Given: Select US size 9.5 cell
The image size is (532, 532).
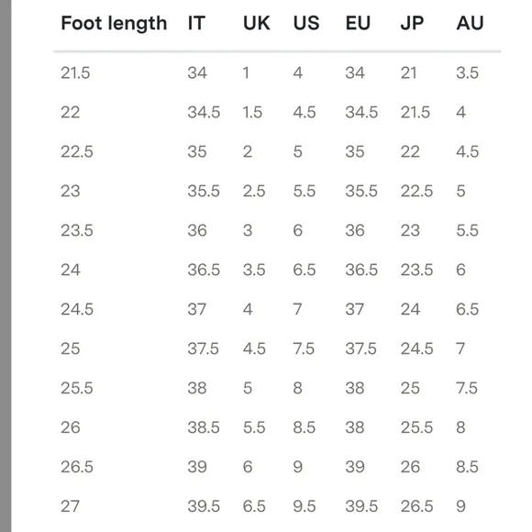Looking at the screenshot, I should click(x=305, y=506).
